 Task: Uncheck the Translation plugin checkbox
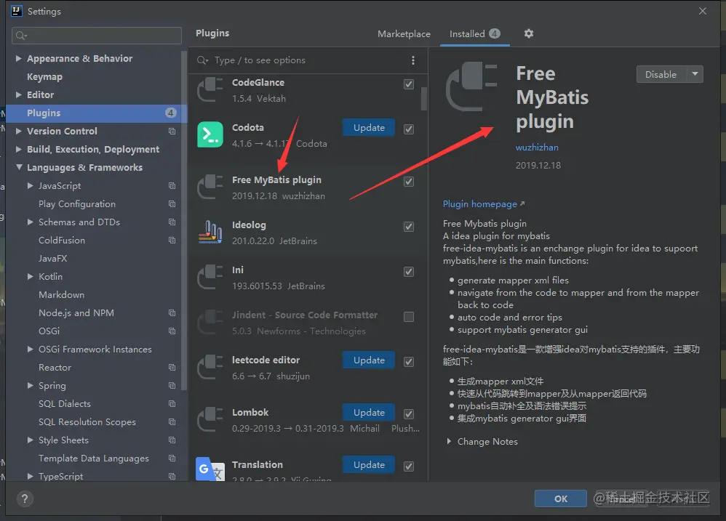408,466
